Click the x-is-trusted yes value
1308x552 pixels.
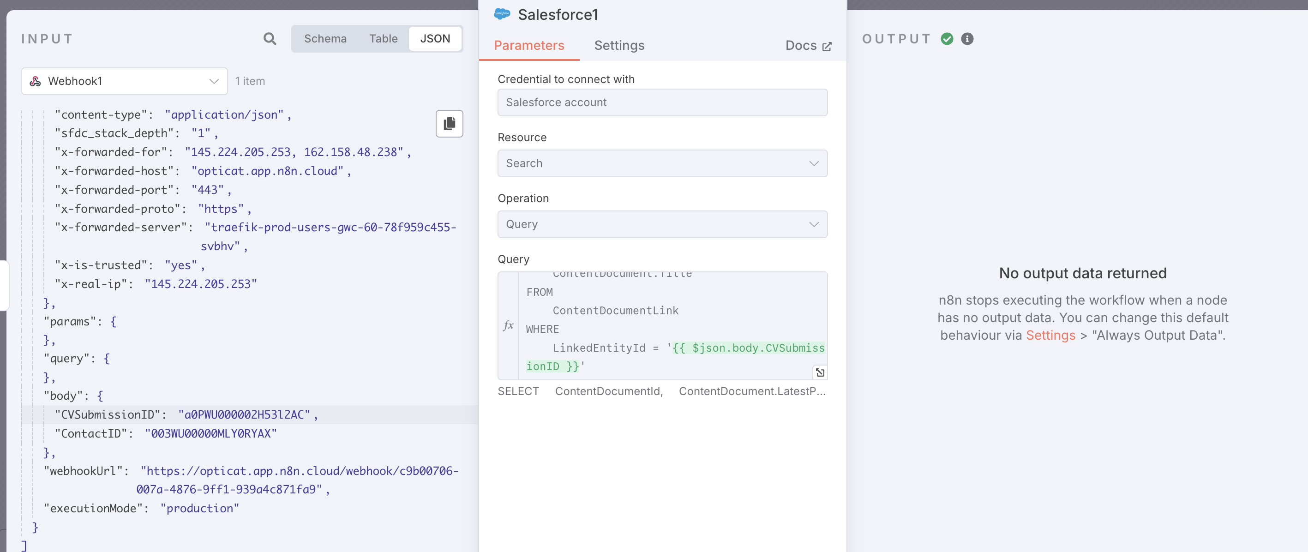(181, 265)
